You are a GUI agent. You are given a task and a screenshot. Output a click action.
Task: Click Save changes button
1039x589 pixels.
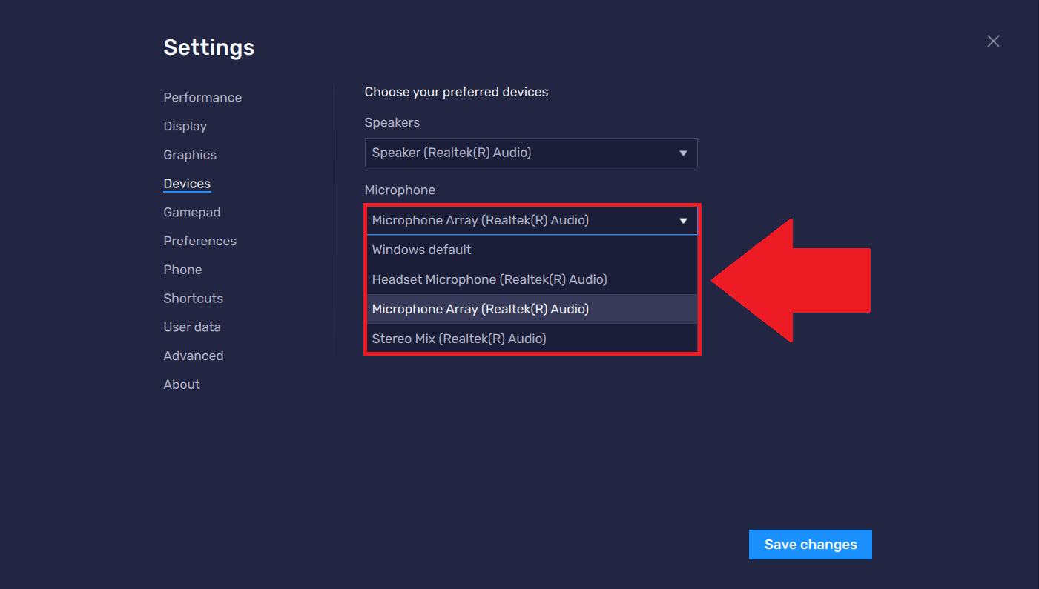click(x=811, y=545)
